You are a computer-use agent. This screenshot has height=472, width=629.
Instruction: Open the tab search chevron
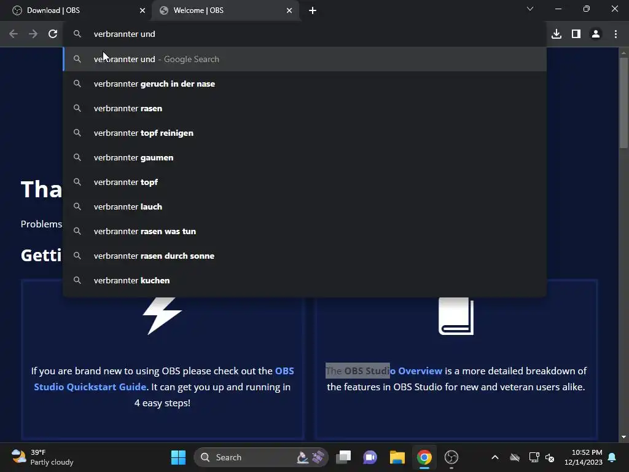[x=530, y=9]
